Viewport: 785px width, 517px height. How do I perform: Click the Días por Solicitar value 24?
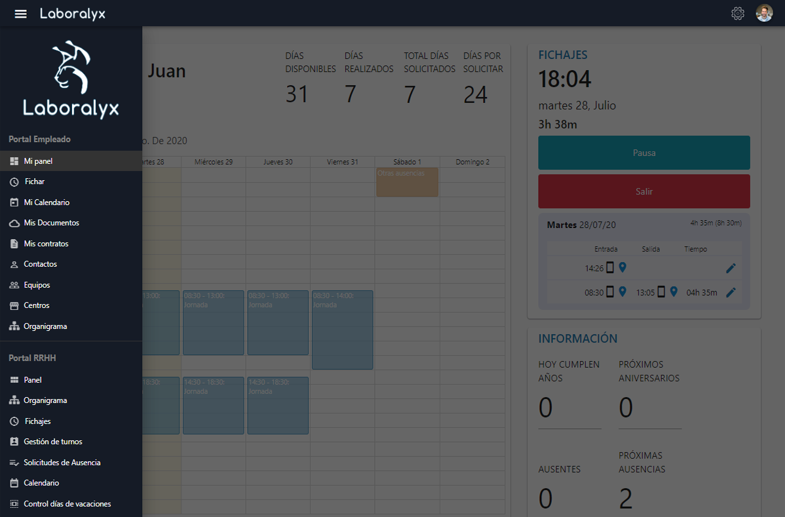475,94
